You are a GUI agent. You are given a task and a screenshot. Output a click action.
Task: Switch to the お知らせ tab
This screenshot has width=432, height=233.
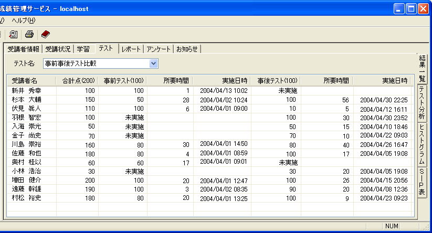pos(187,49)
